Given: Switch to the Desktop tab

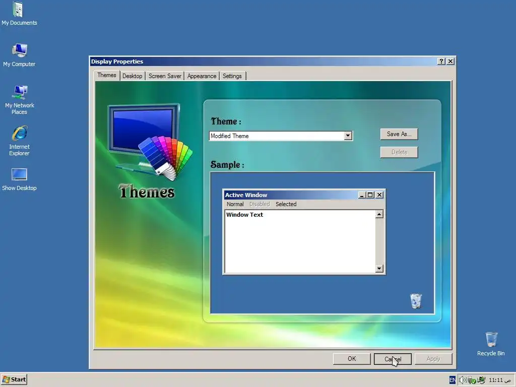Looking at the screenshot, I should [133, 76].
